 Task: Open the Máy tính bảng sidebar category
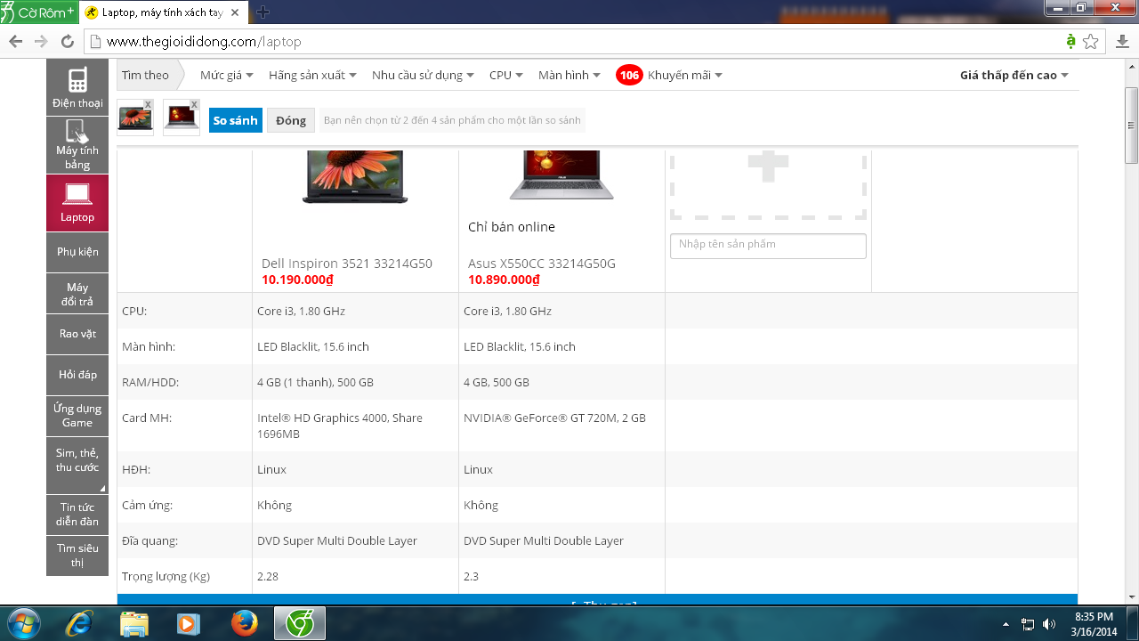point(77,145)
